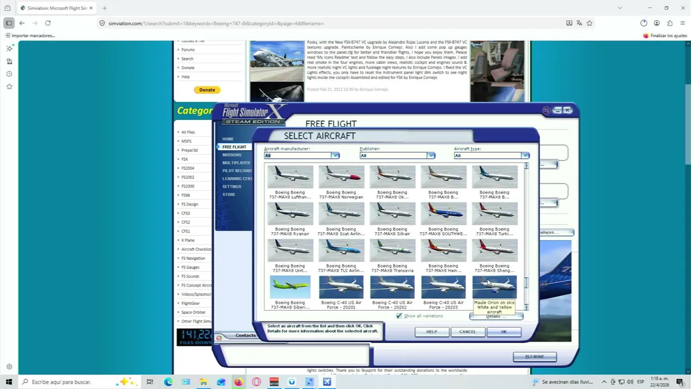Open the Forums link on Simviation
The width and height of the screenshot is (691, 389).
pyautogui.click(x=188, y=50)
